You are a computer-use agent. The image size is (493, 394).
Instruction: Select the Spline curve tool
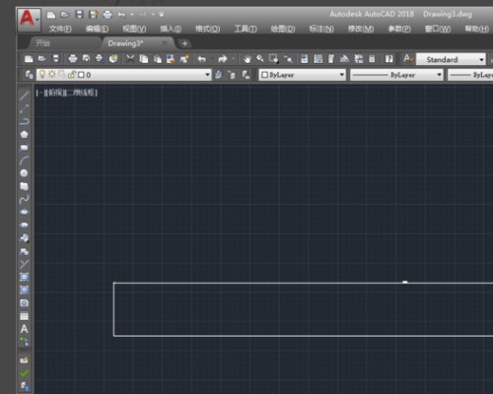24,199
